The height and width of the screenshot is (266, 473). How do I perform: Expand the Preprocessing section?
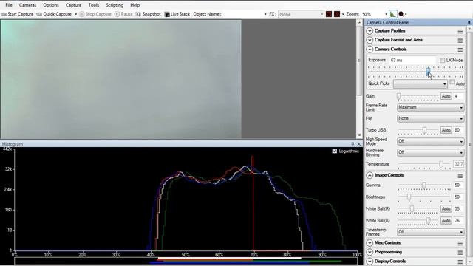click(x=370, y=252)
